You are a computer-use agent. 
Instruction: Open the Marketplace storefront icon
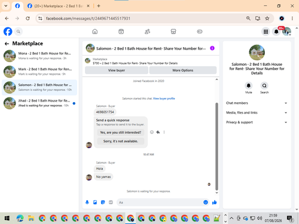[x=173, y=32]
